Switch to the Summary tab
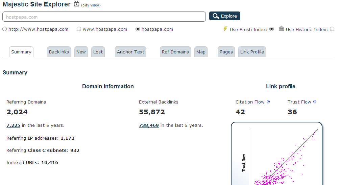The image size is (339, 185). pos(21,52)
